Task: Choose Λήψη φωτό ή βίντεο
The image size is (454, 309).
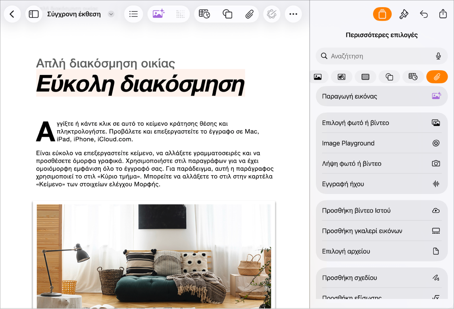Action: (382, 163)
